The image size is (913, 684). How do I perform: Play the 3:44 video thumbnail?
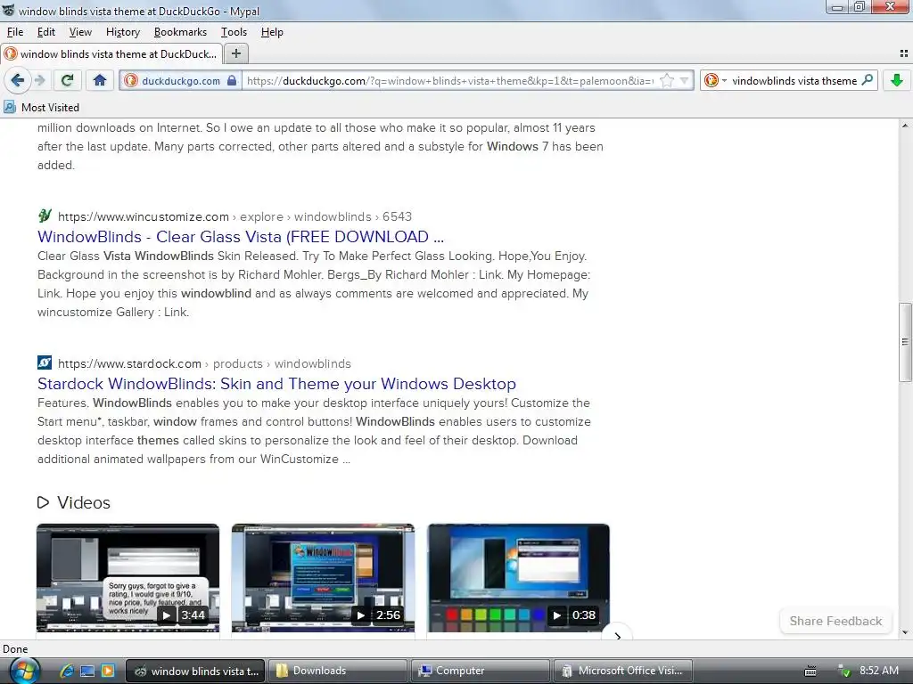click(128, 577)
